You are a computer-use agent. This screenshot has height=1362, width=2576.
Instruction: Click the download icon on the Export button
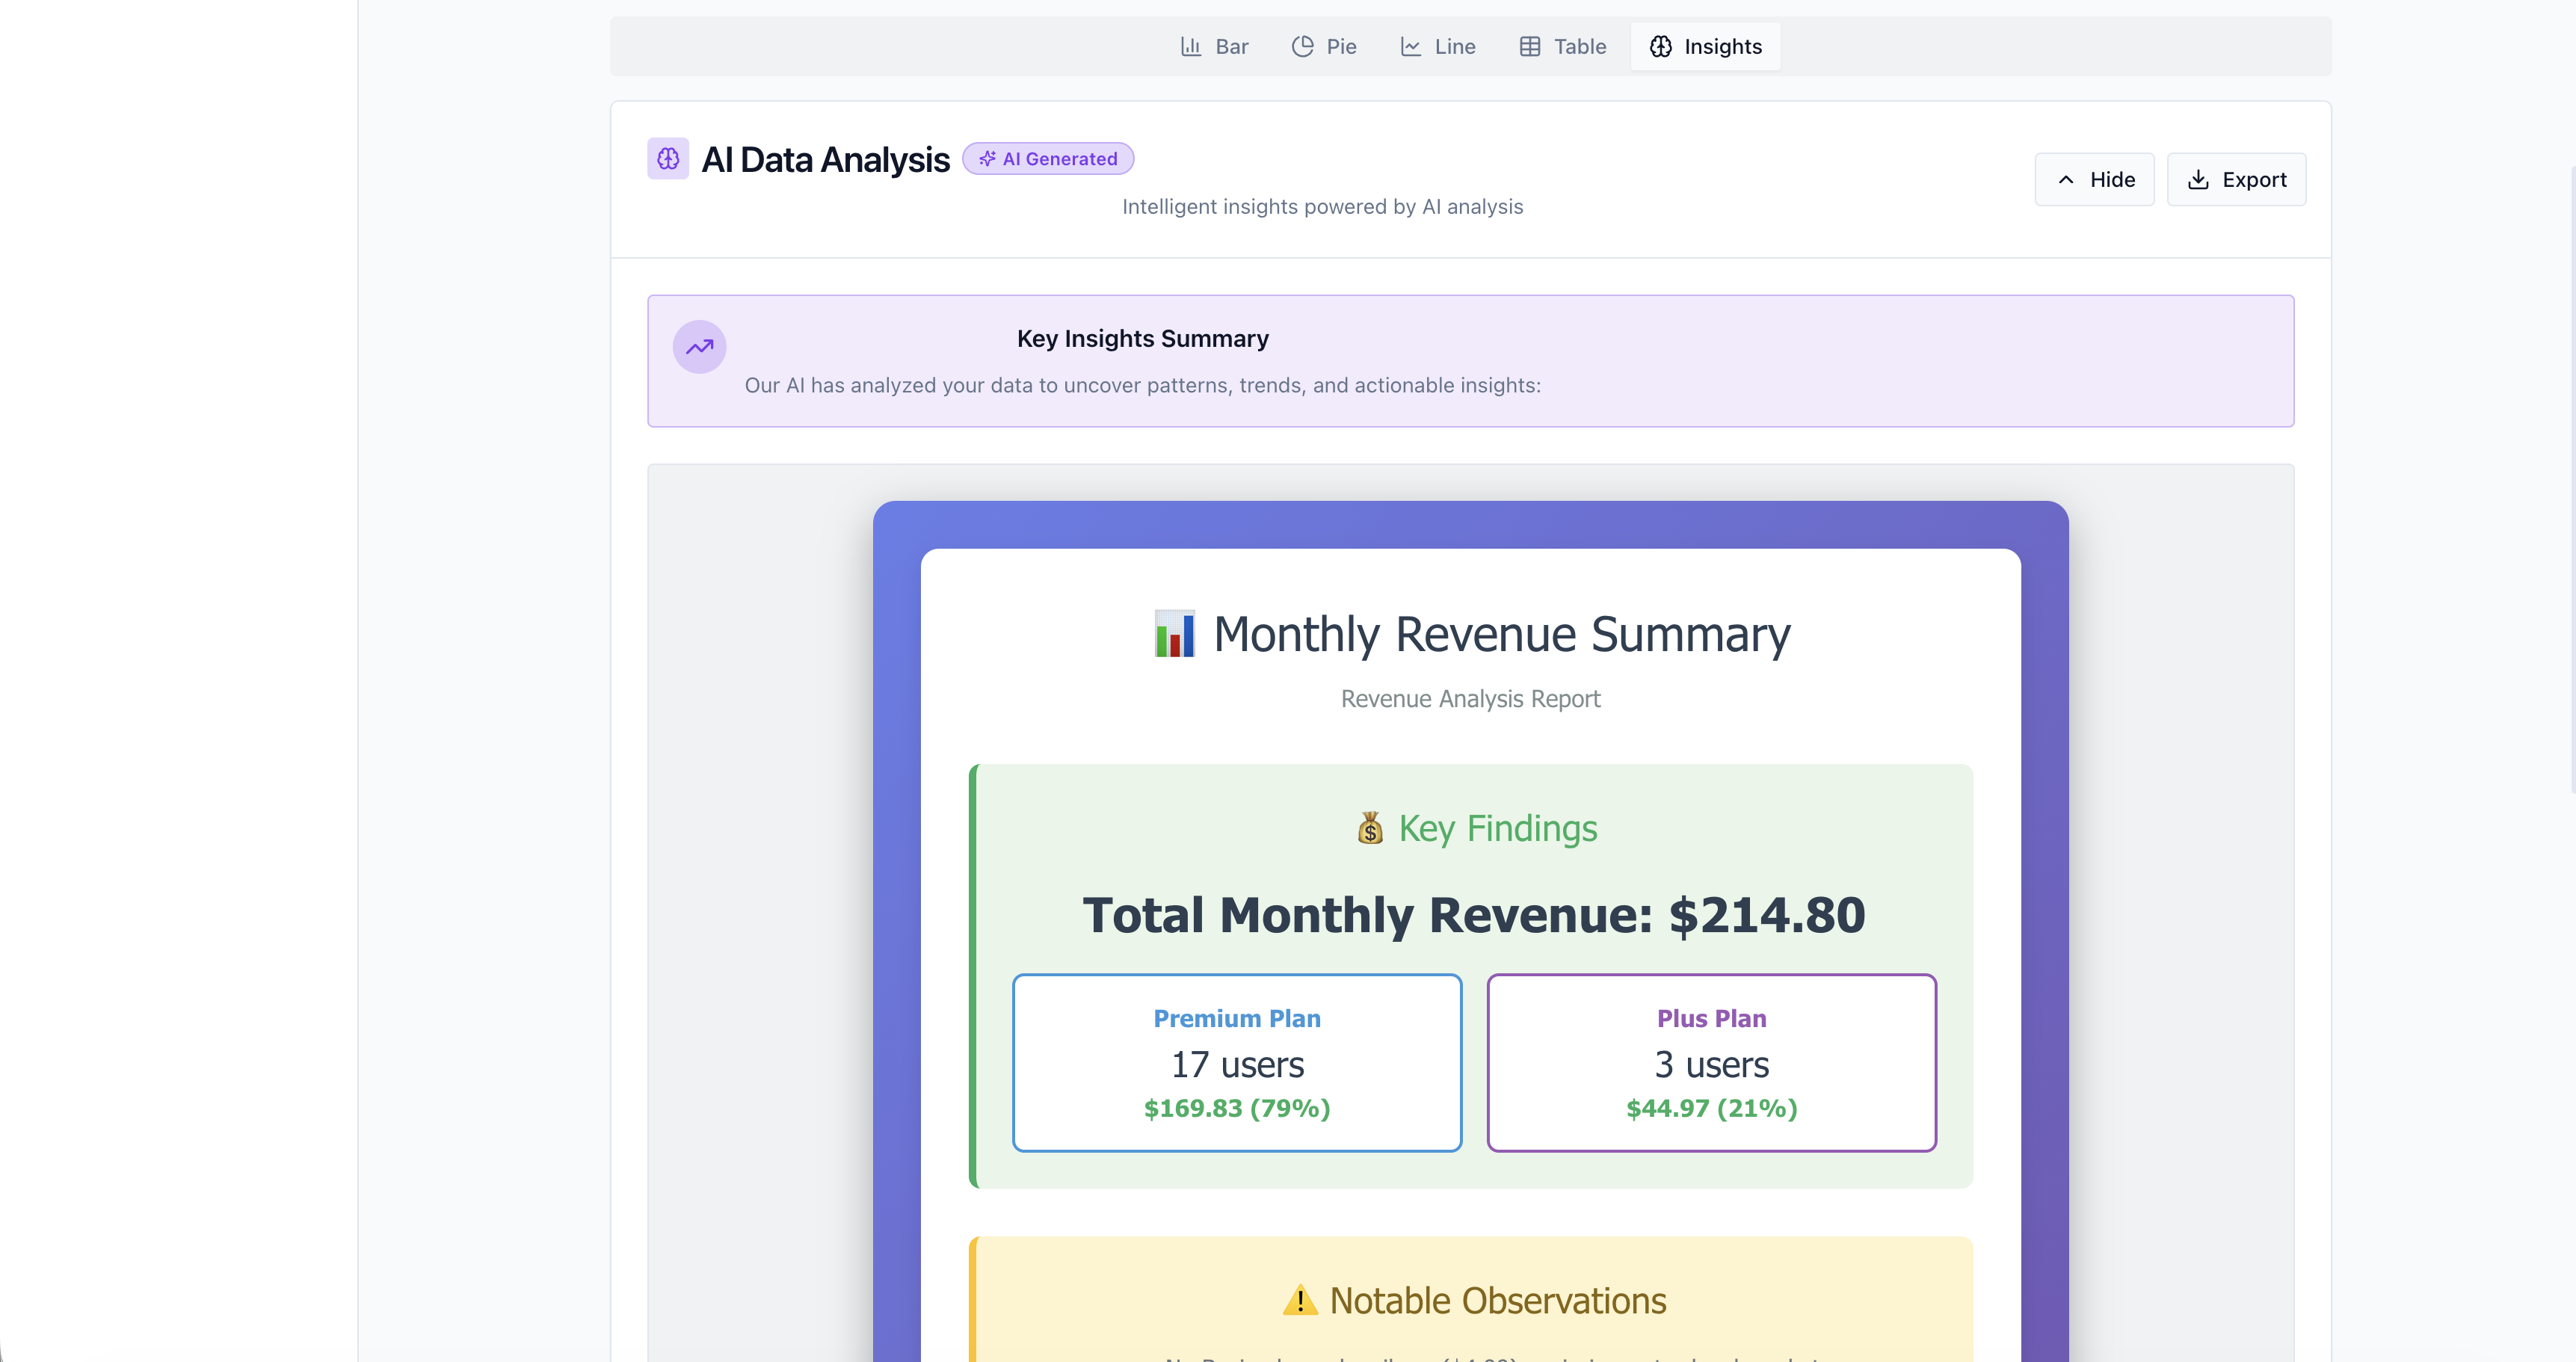click(x=2197, y=180)
